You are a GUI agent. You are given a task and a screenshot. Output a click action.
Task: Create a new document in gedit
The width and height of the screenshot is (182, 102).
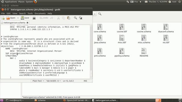[x=3, y=18]
